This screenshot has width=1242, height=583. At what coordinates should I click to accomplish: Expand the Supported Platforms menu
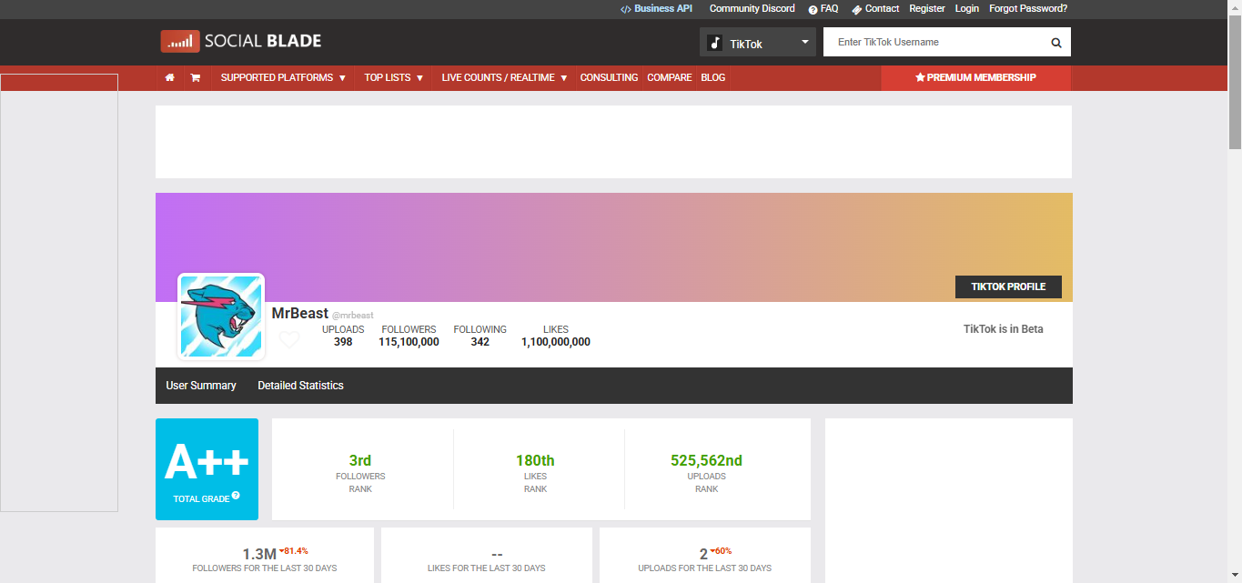click(283, 78)
